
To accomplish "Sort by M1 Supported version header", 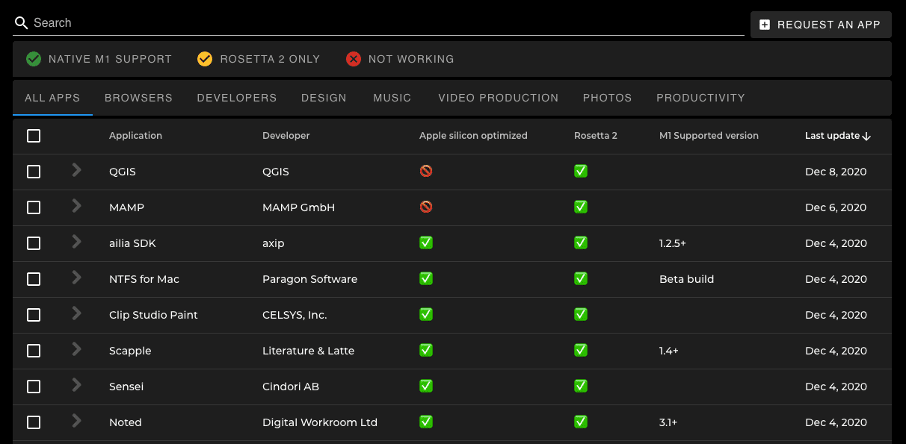I will pyautogui.click(x=709, y=136).
